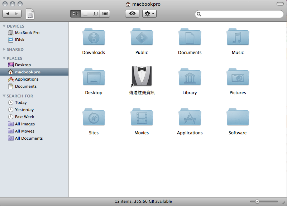Image resolution: width=287 pixels, height=206 pixels.
Task: Select the Applications folder in the file grid
Action: pyautogui.click(x=190, y=117)
